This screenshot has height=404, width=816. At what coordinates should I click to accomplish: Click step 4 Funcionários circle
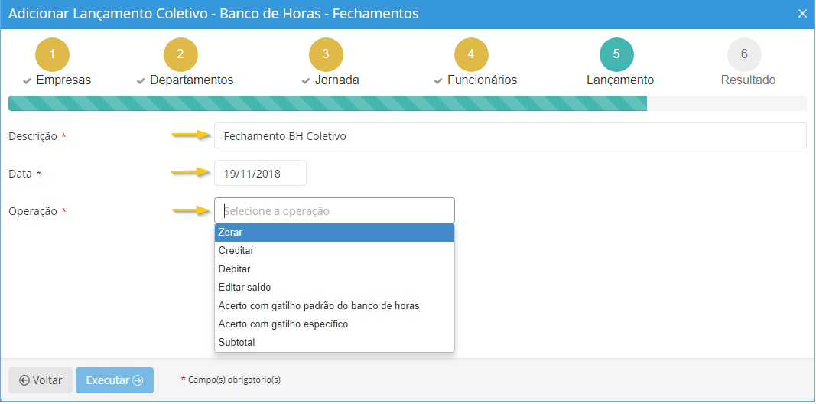(471, 54)
